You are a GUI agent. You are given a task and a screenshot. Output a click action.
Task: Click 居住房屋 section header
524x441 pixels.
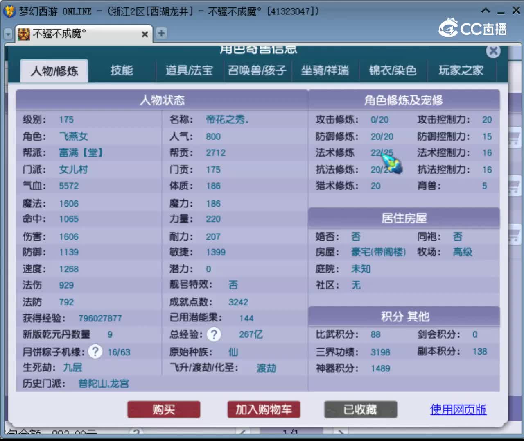click(404, 218)
